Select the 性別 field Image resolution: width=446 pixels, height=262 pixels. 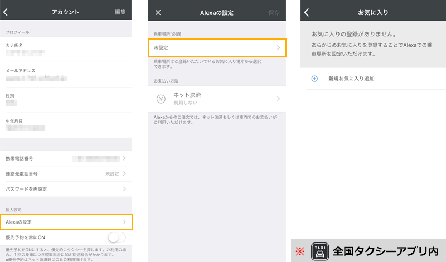coord(66,100)
